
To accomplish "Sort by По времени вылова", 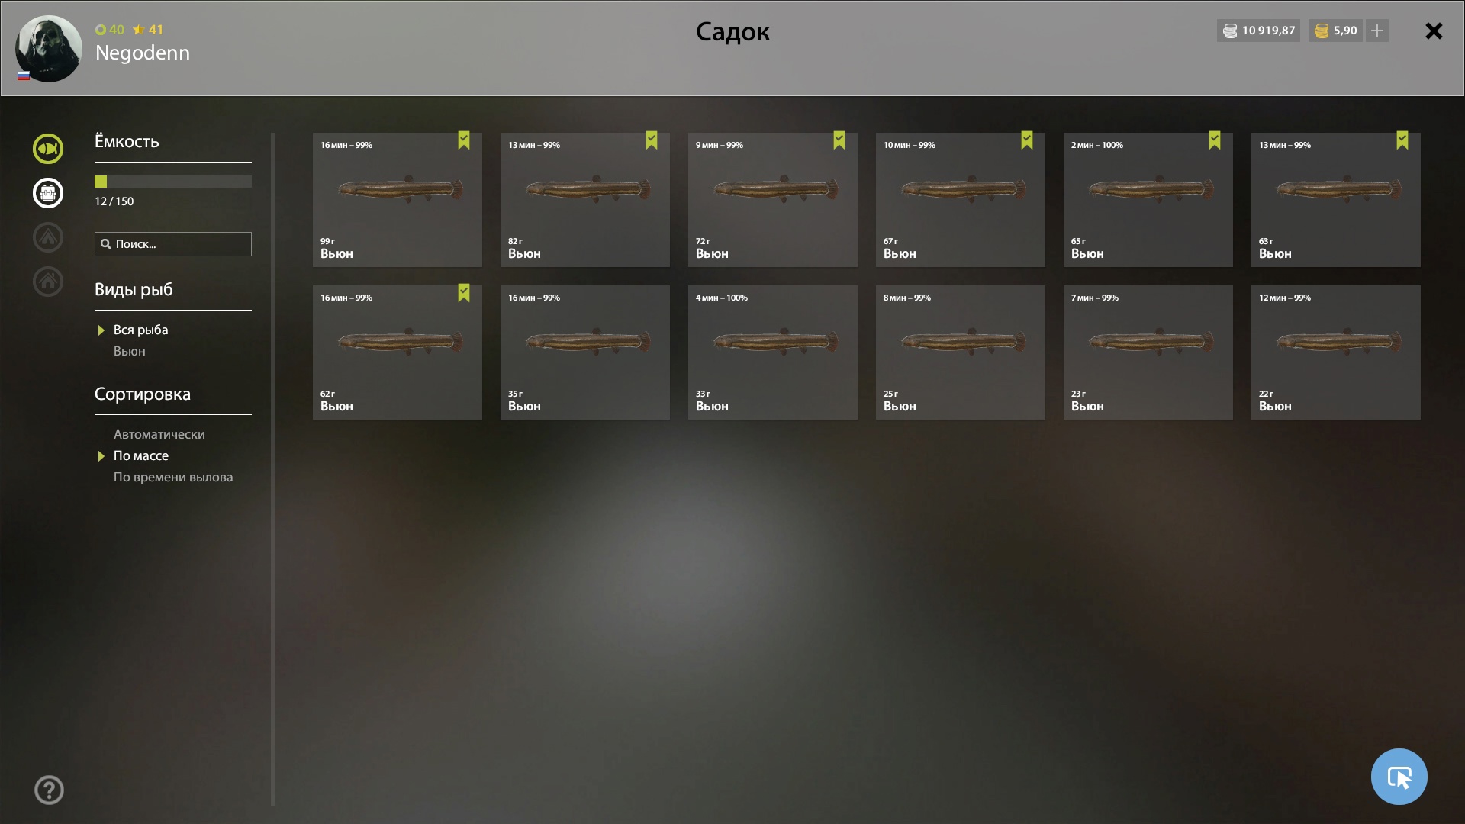I will click(x=173, y=477).
